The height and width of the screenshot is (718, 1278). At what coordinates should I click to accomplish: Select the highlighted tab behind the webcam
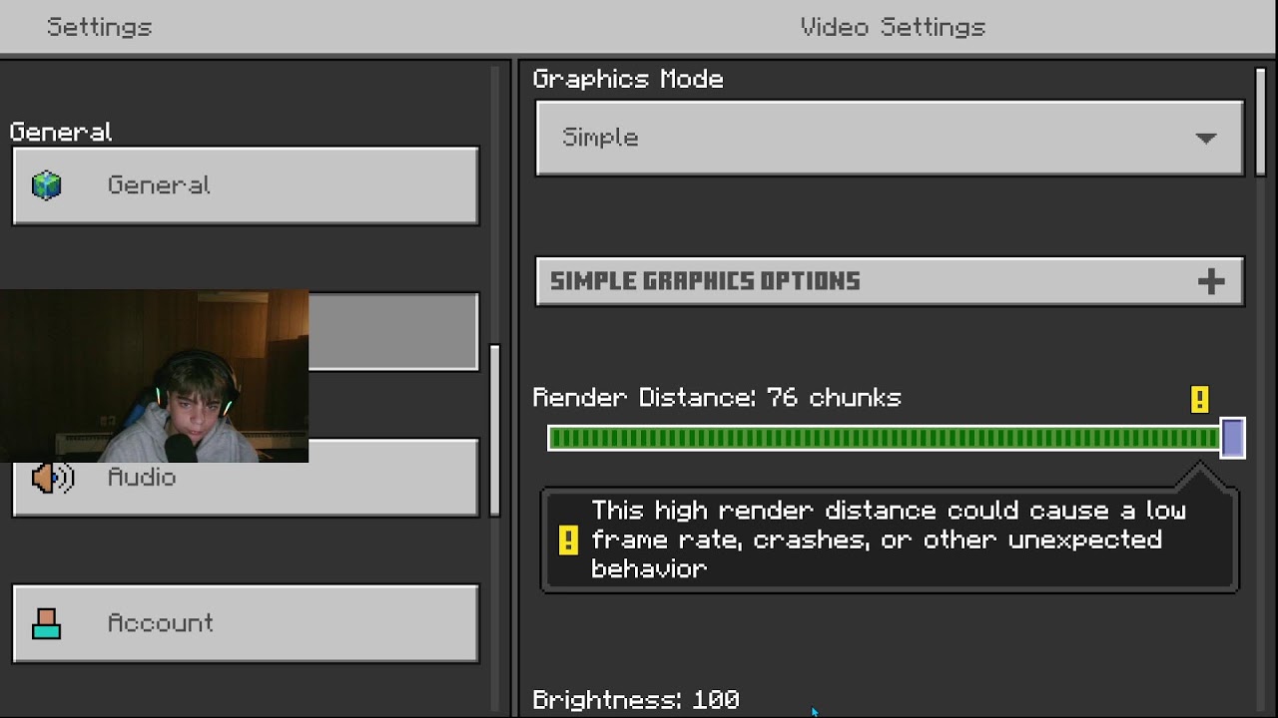[394, 331]
